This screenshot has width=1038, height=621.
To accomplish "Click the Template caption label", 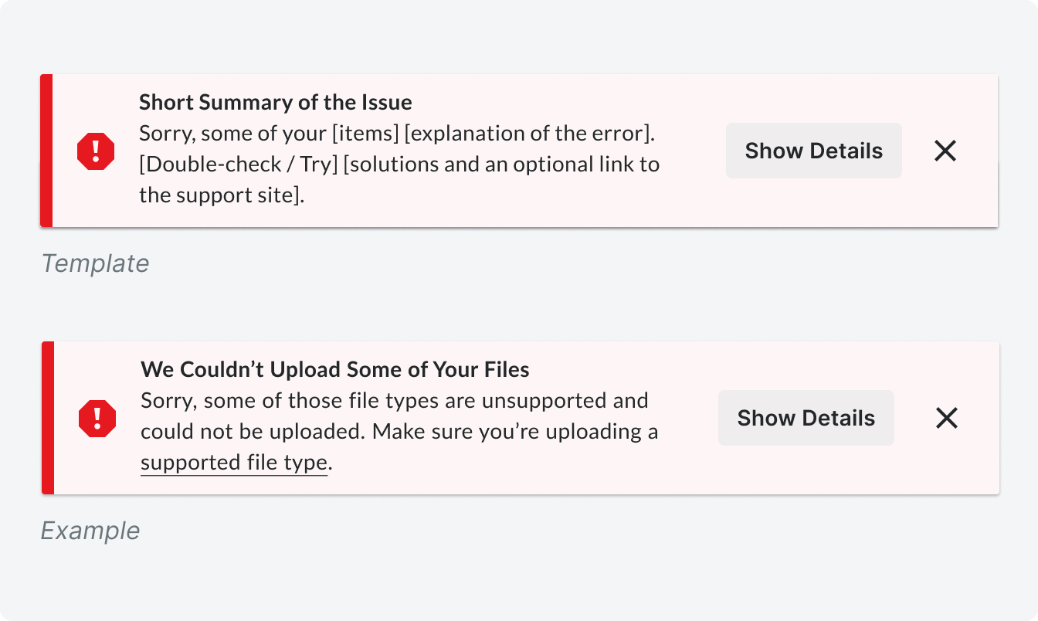I will pyautogui.click(x=95, y=263).
